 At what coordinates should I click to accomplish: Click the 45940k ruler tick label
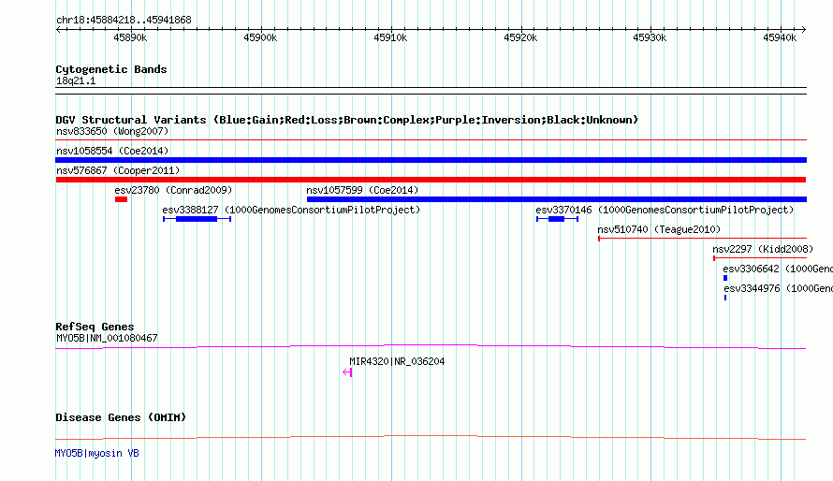pos(780,37)
